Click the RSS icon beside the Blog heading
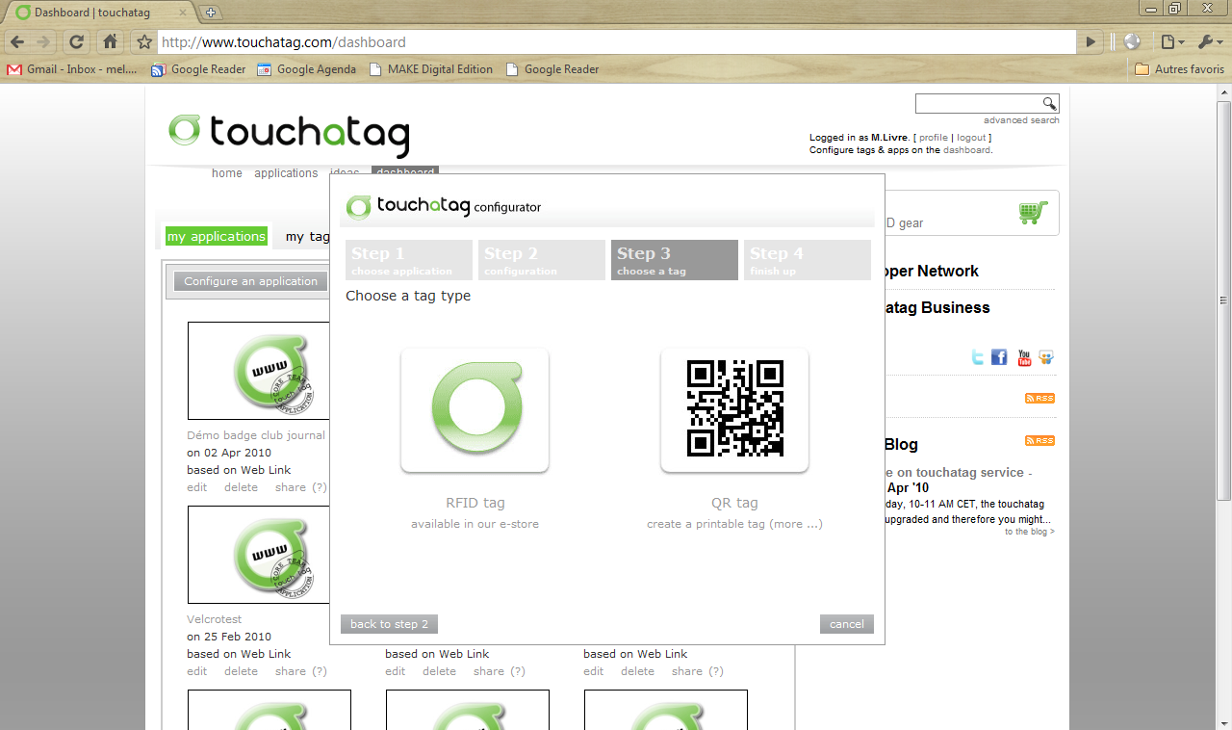 click(1039, 441)
